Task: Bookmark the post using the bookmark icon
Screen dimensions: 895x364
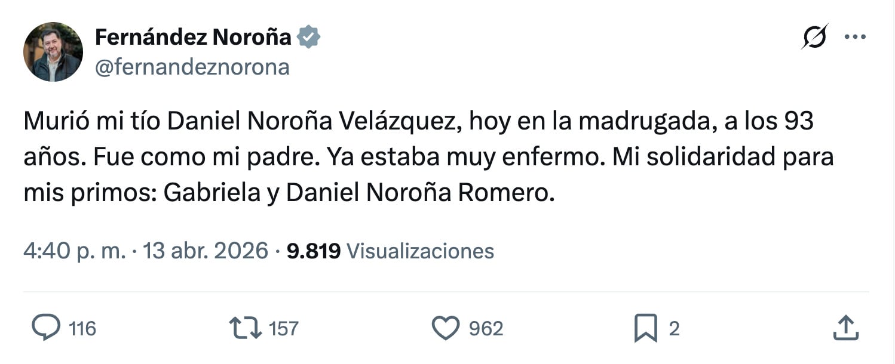Action: [642, 327]
